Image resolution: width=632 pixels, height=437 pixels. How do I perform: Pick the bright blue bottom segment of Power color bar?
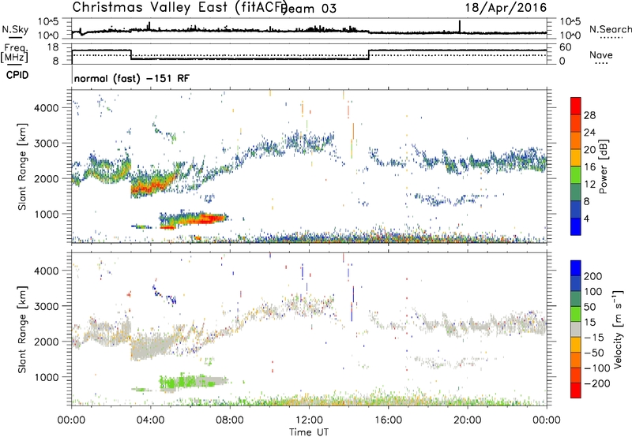[576, 226]
